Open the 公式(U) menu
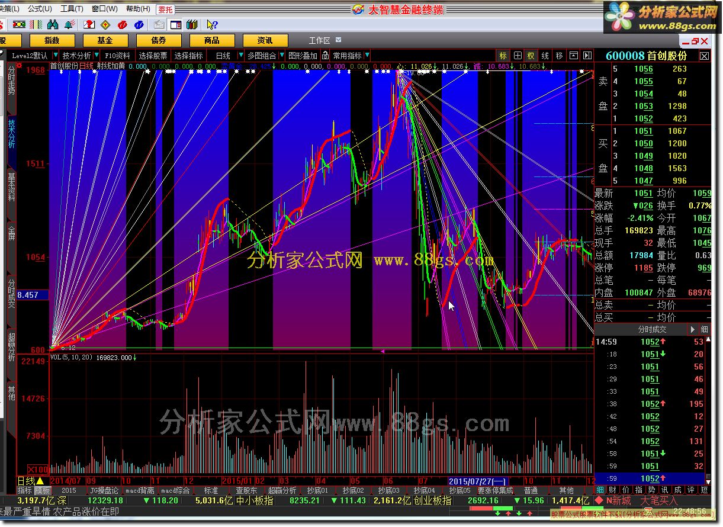The image size is (723, 527). pos(40,9)
